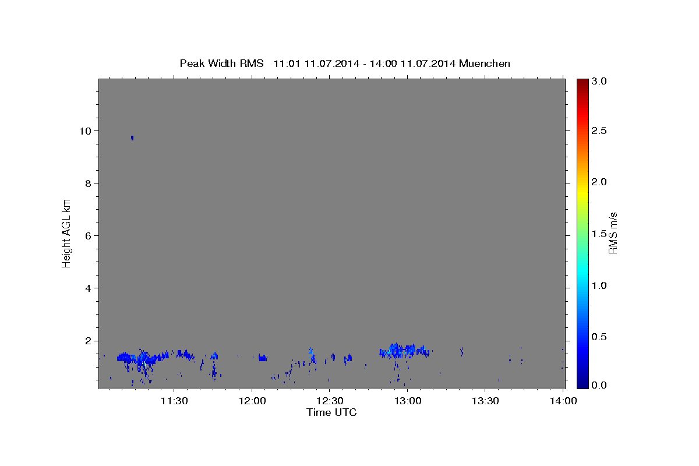This screenshot has height=466, width=699.
Task: Click the isolated blue data point near 10 km
Action: click(132, 137)
